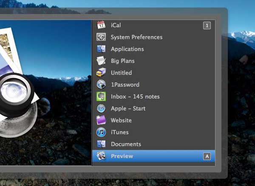Click the Untitled truck icon
The image size is (255, 186).
[x=101, y=73]
